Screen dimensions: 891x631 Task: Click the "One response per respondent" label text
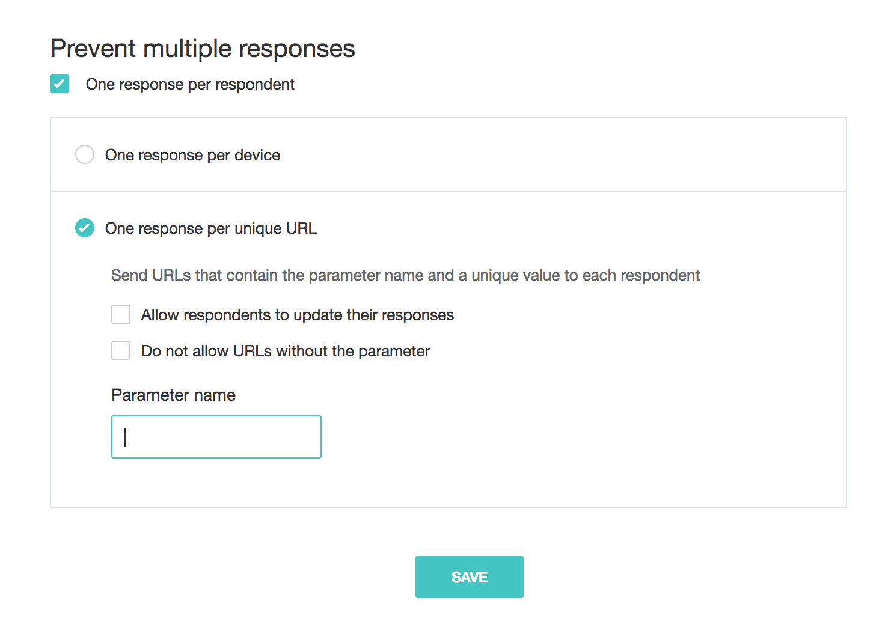(x=190, y=84)
